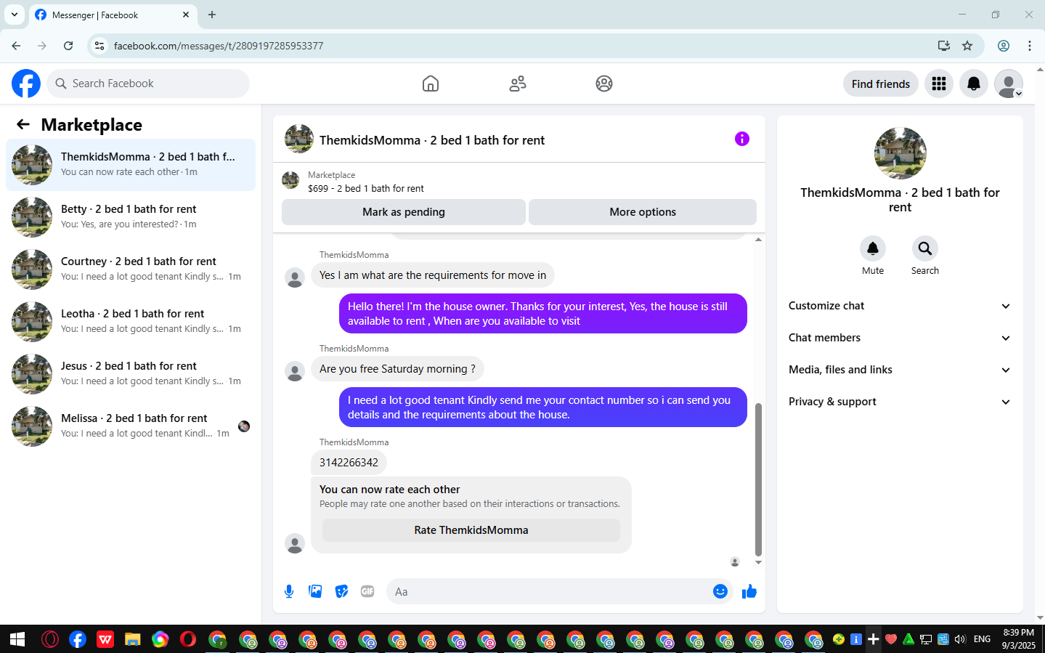Open a new browser tab
Viewport: 1045px width, 653px height.
coord(212,15)
